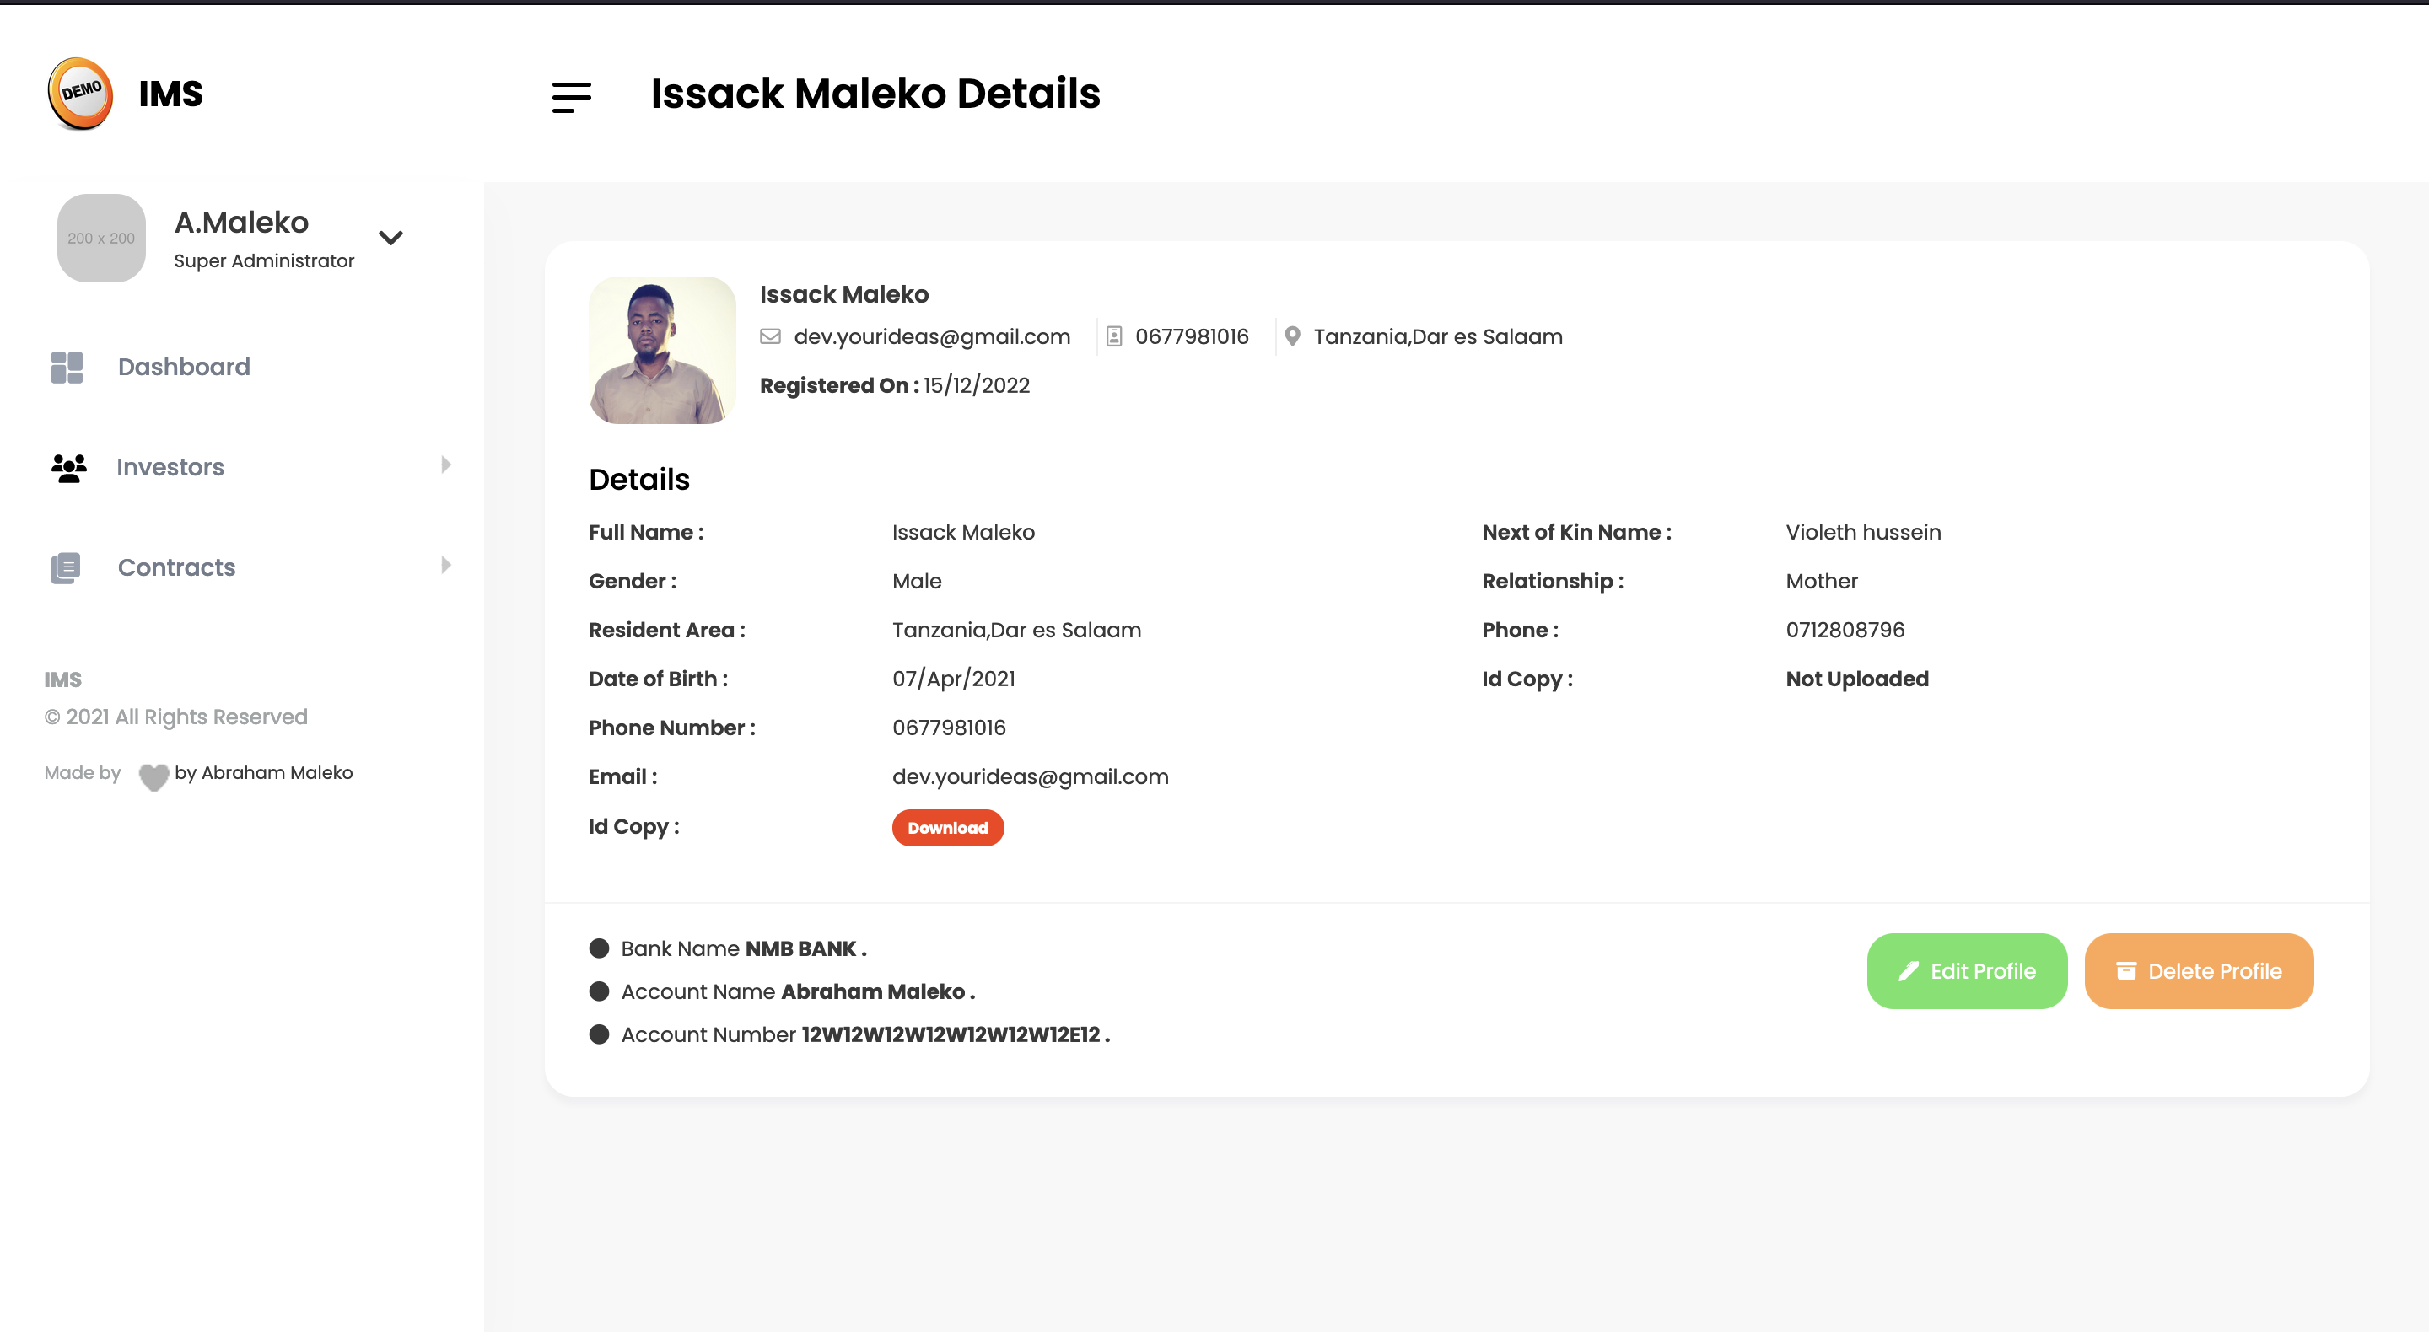Viewport: 2429px width, 1332px height.
Task: Click the location pin icon
Action: pyautogui.click(x=1293, y=336)
